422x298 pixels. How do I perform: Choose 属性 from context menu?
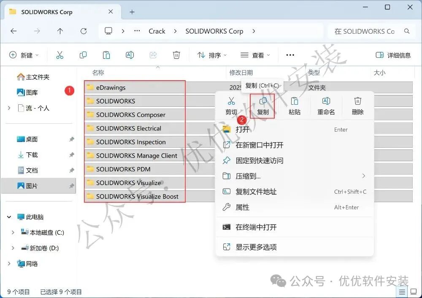[295, 207]
